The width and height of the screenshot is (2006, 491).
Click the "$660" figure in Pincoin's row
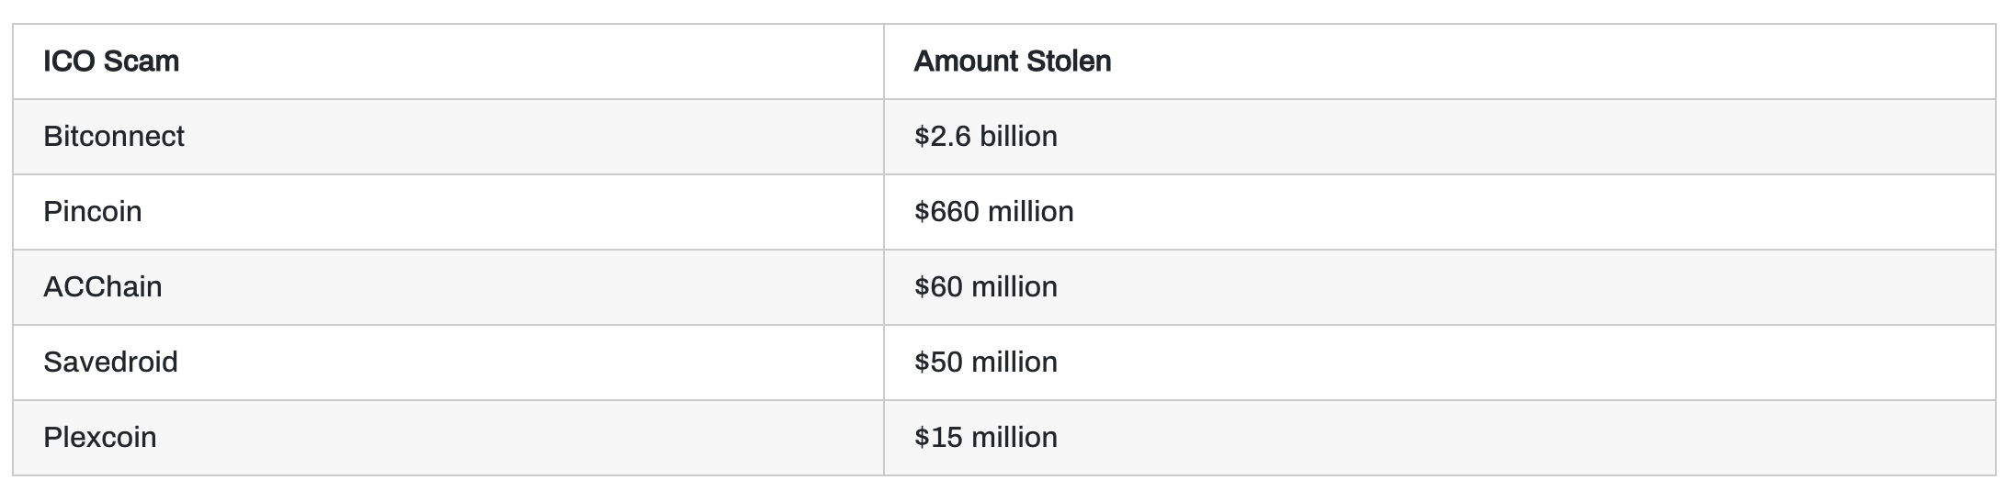pos(946,212)
